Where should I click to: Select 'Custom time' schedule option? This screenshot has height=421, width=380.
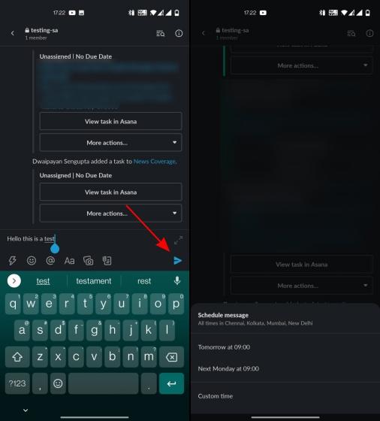(216, 396)
